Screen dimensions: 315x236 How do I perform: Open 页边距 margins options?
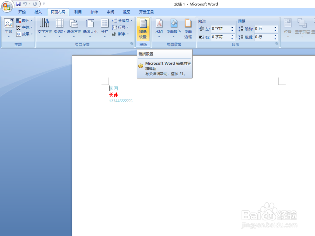click(60, 28)
